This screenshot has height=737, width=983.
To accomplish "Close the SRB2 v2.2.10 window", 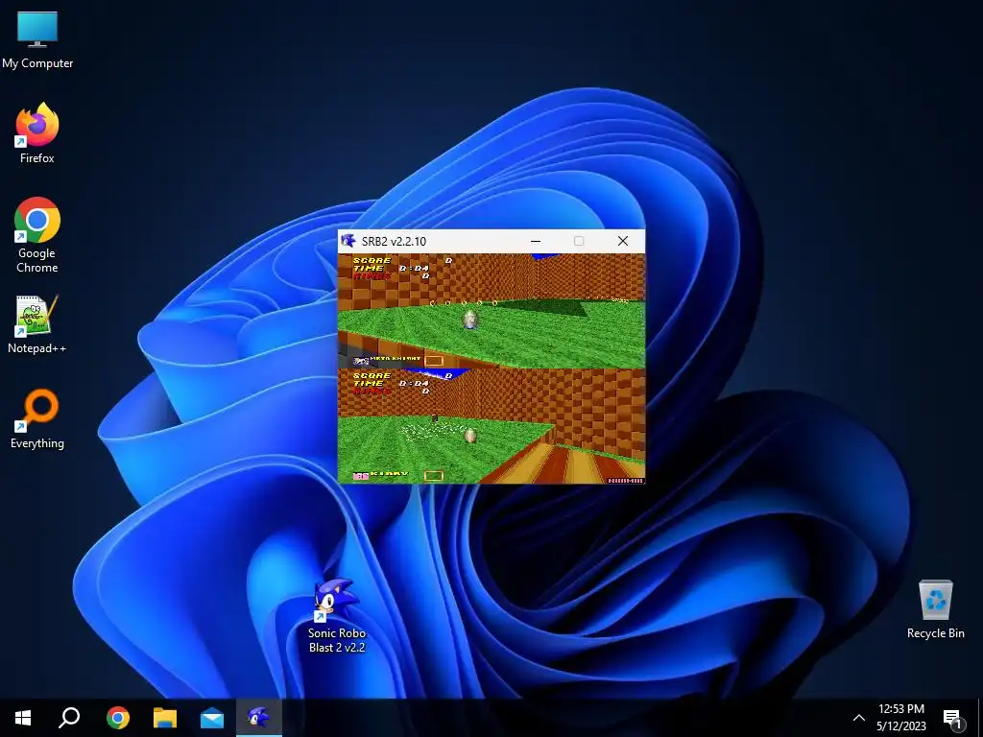I will (622, 241).
